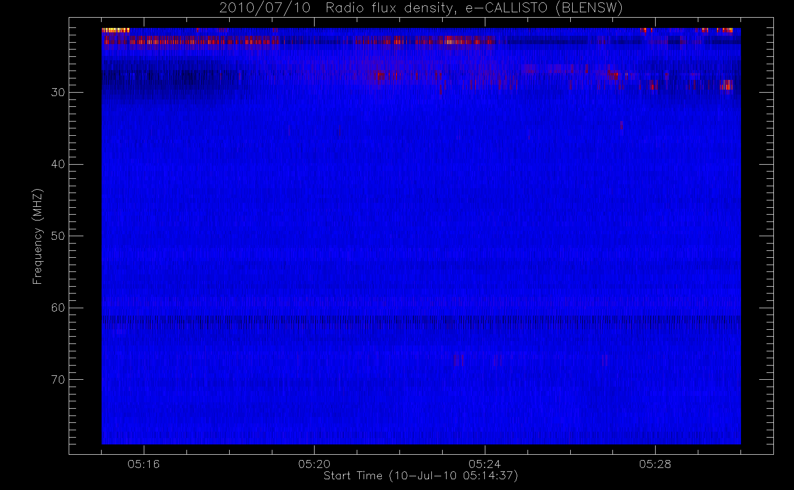Click the 50 MHz y-axis tick label

coord(58,236)
